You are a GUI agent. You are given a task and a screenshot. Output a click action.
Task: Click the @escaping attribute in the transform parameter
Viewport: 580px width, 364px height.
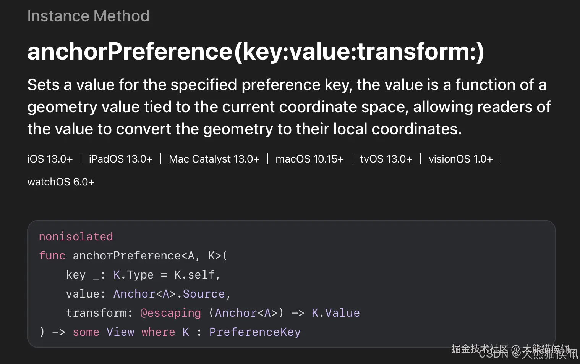pyautogui.click(x=170, y=313)
